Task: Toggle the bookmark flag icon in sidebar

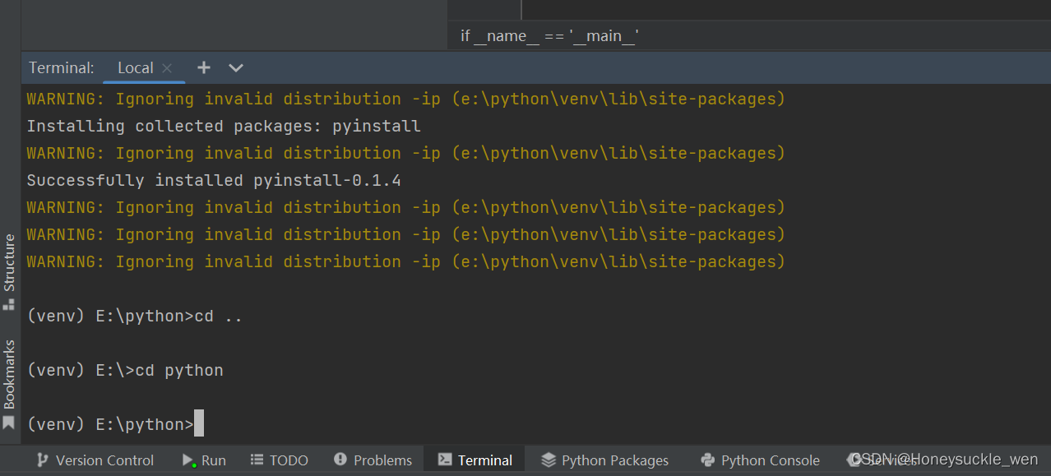Action: tap(9, 423)
